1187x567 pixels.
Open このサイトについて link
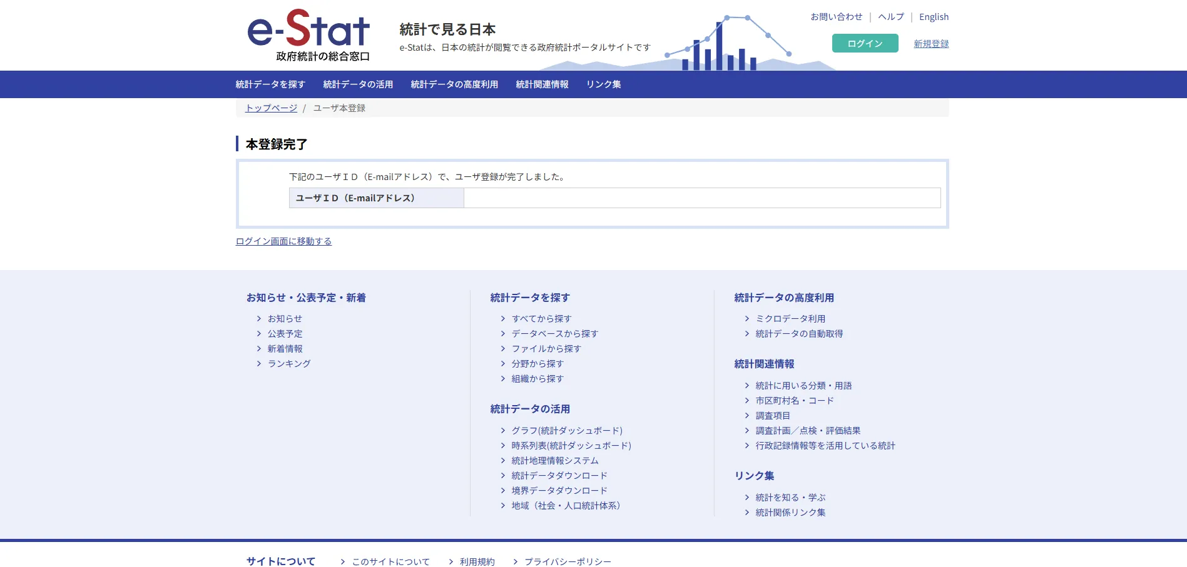point(390,562)
